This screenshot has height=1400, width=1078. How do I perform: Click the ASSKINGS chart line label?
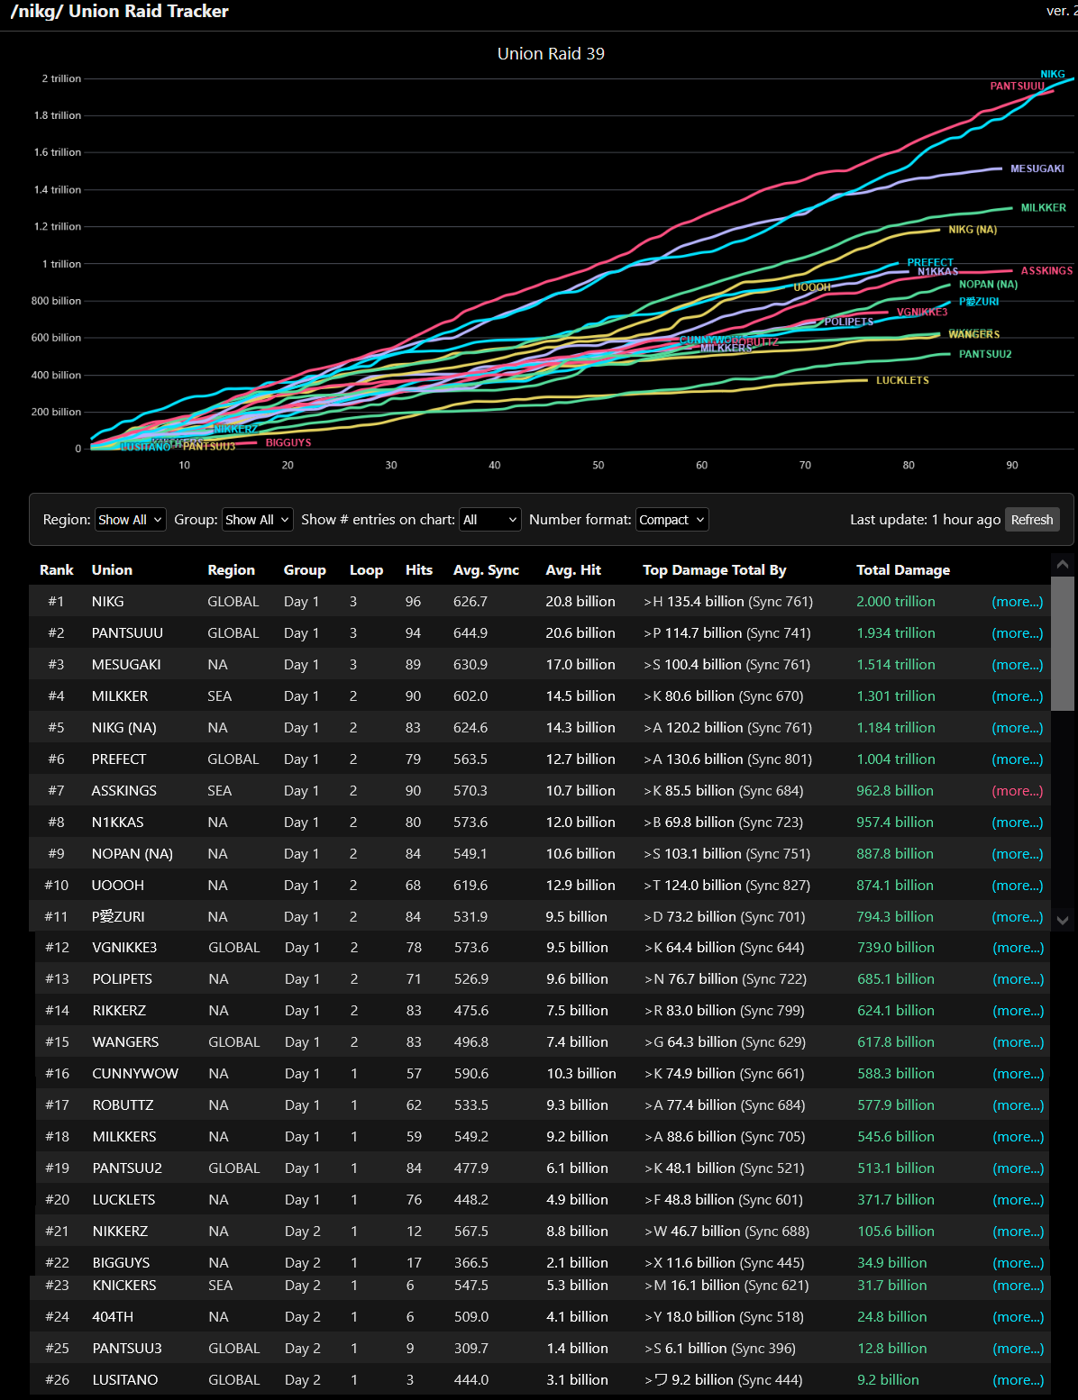[1046, 270]
